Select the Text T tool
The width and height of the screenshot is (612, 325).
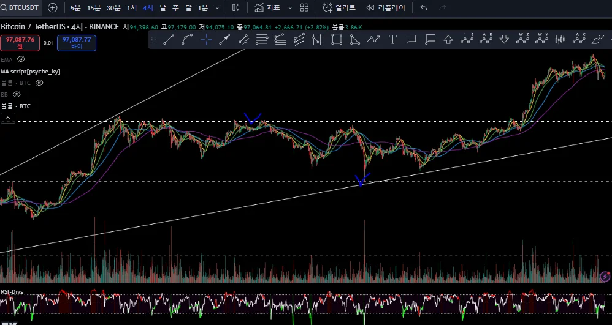[x=392, y=39]
